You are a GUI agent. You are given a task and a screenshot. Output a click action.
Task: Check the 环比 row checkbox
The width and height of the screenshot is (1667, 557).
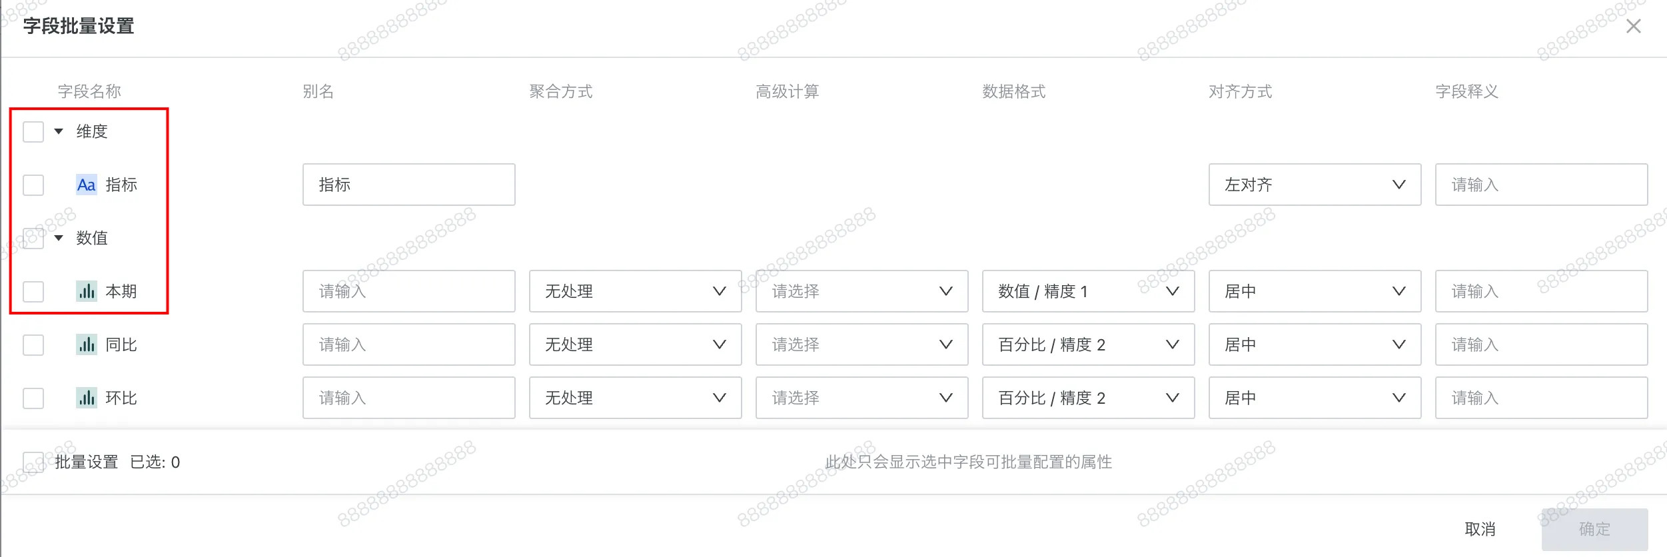coord(33,398)
